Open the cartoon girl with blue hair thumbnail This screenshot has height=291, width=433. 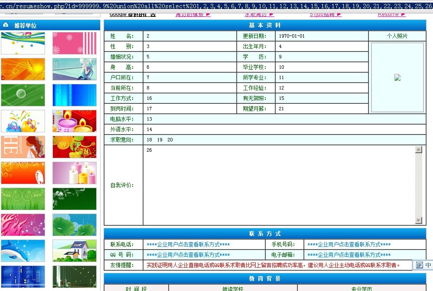(75, 69)
